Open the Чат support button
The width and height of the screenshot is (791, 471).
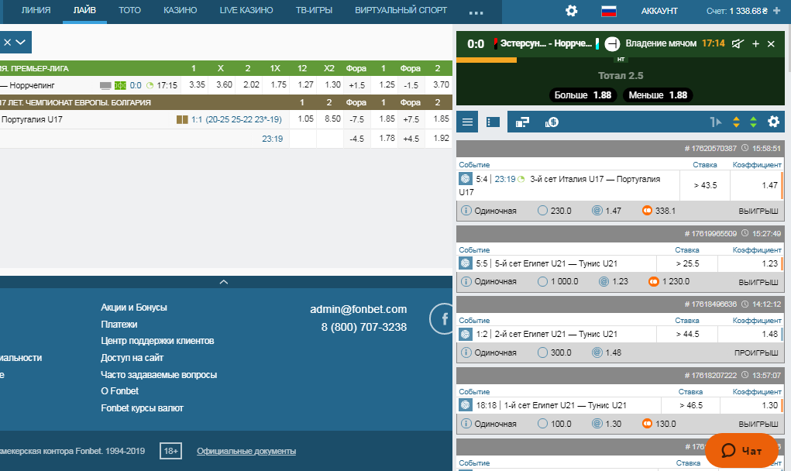click(741, 450)
